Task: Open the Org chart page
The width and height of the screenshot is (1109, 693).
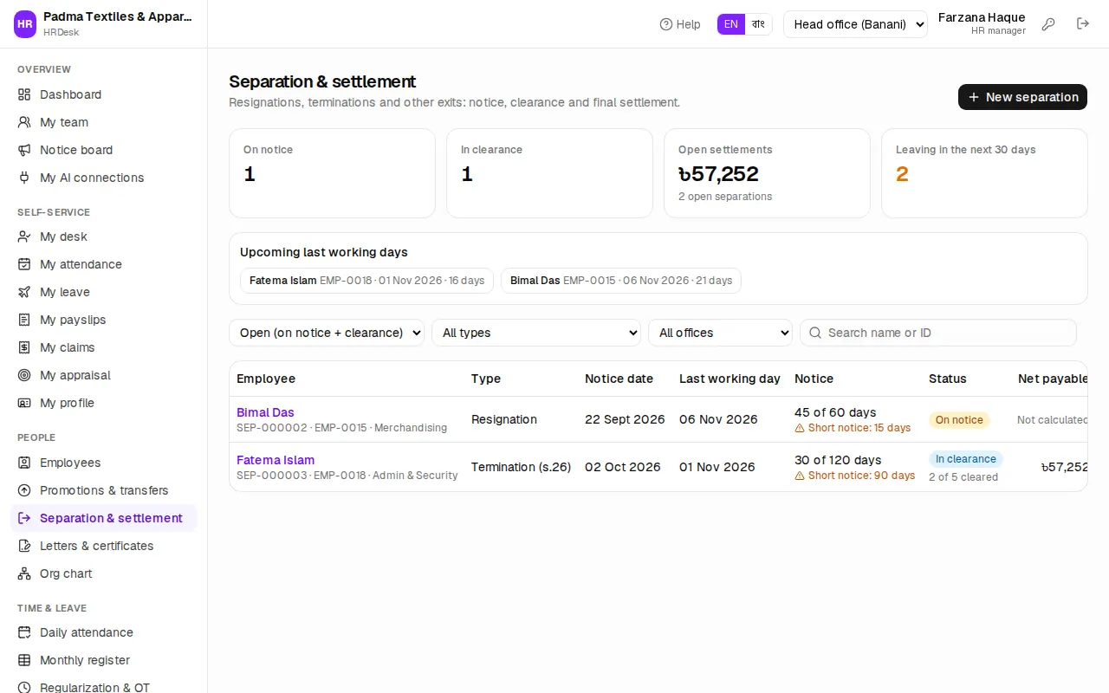Action: tap(104, 573)
